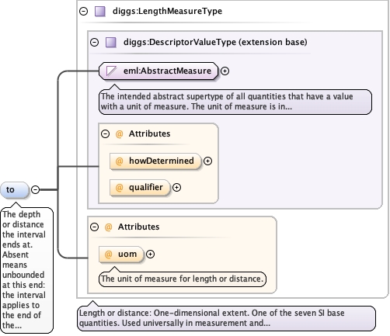Viewport: 390px width, 336px height.
Task: Select the 'to' element
Action: pos(15,190)
